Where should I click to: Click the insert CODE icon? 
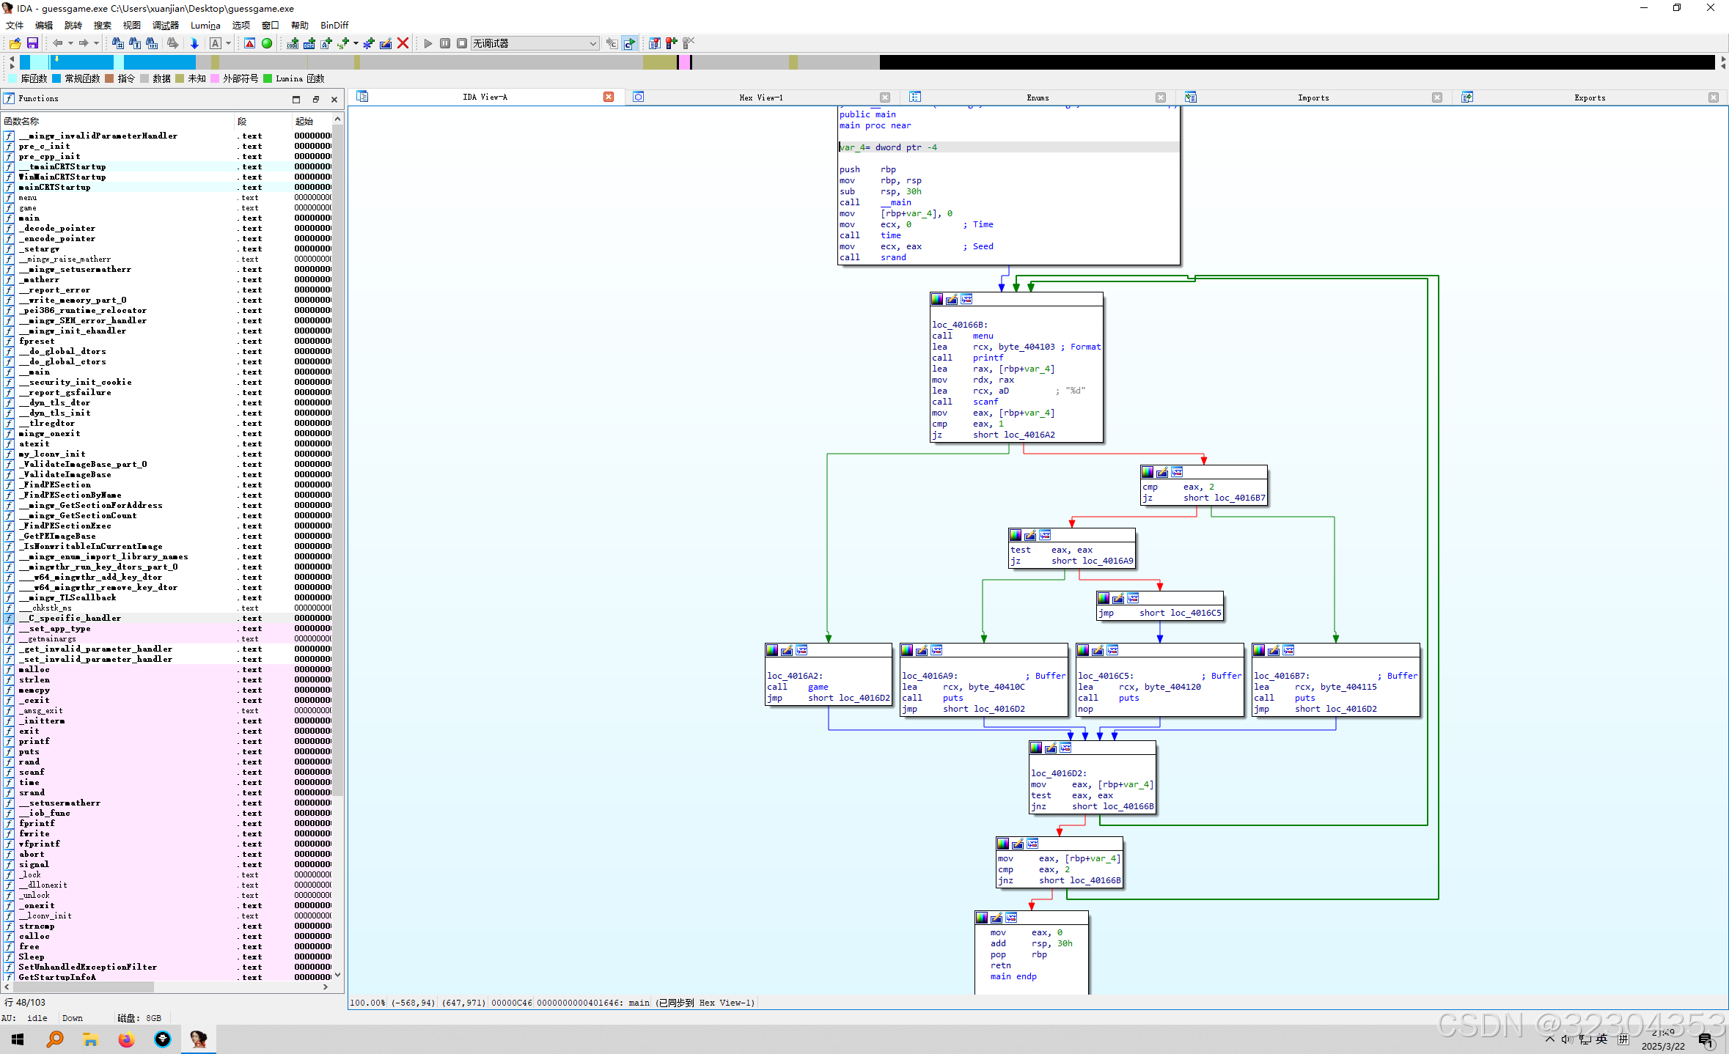pos(293,43)
